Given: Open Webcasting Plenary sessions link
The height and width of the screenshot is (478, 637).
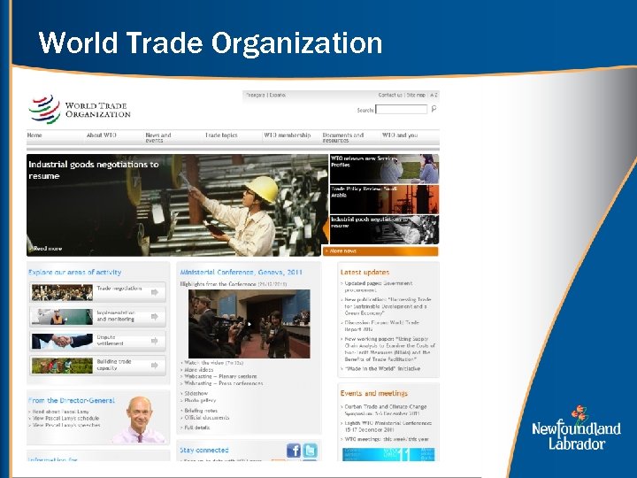Looking at the screenshot, I should [220, 376].
